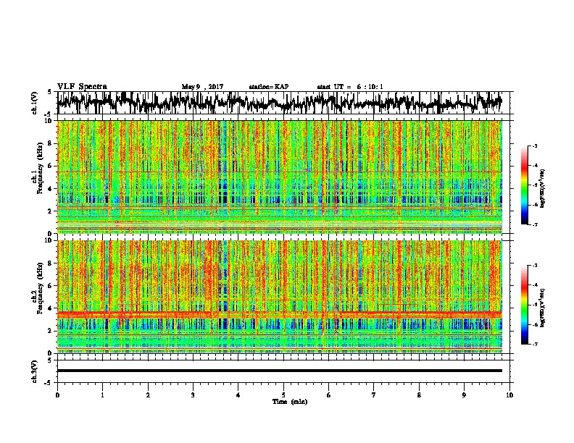Click the "2" kHz tick on ch.2 frequency axis
The width and height of the screenshot is (574, 443).
tap(51, 331)
